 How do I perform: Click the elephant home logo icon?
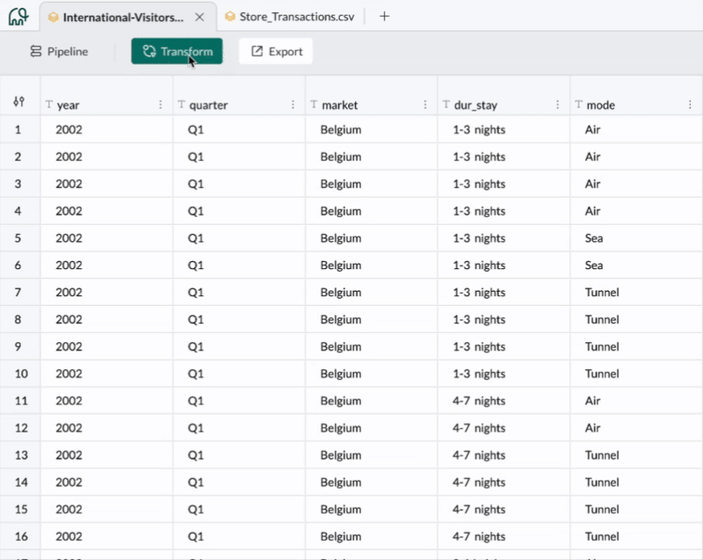click(18, 17)
